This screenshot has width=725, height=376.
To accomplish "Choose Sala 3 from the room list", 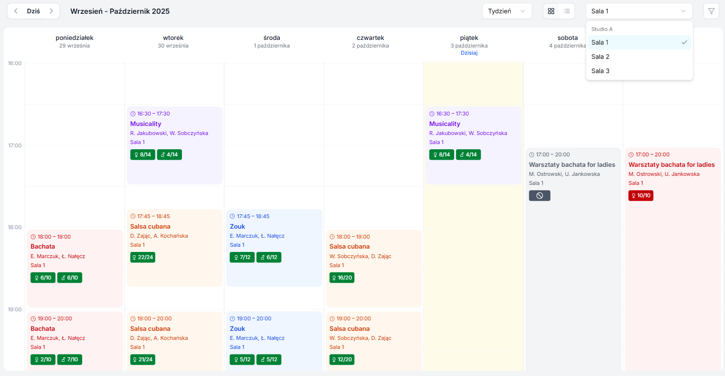I will click(x=601, y=71).
